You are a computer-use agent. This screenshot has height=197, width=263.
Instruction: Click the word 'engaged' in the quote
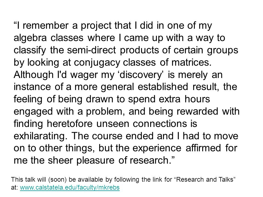click(x=33, y=112)
